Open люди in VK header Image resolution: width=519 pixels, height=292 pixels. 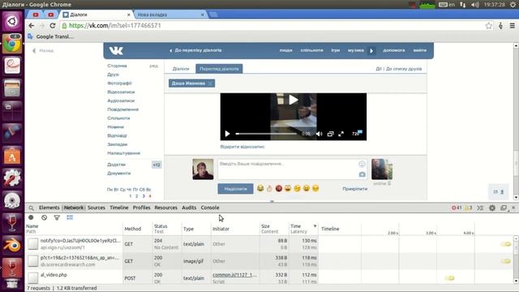[286, 50]
